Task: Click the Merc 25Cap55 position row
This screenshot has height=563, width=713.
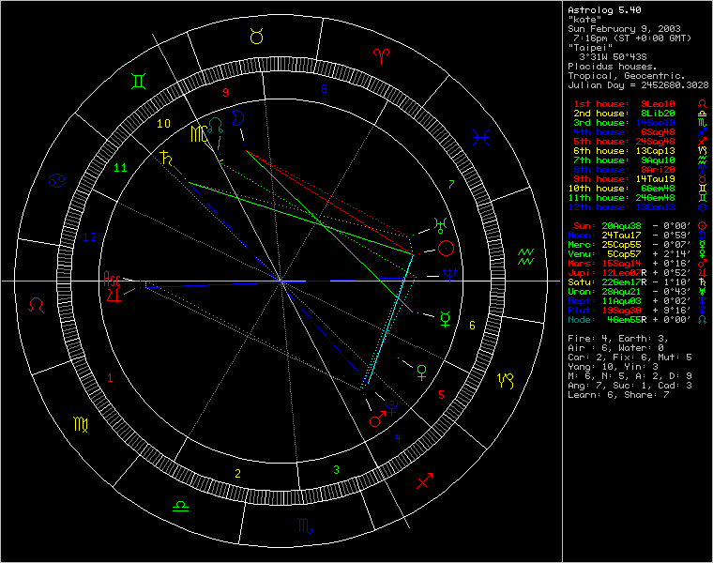Action: [639, 245]
